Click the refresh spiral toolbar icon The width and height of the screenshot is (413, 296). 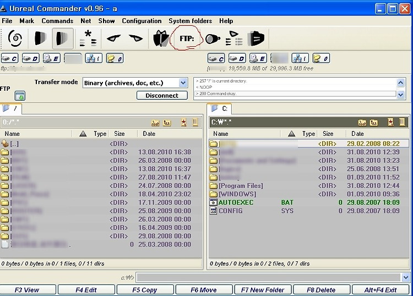point(15,39)
